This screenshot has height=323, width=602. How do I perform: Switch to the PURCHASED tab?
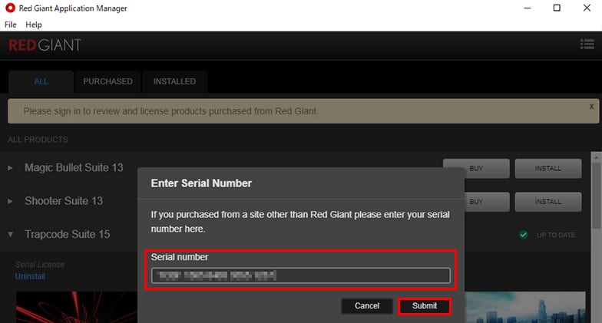coord(107,81)
